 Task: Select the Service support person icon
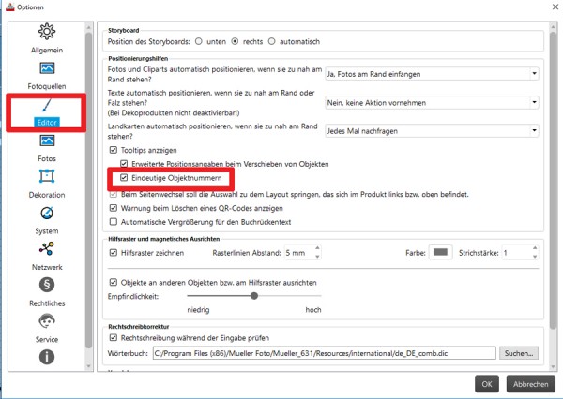tap(47, 321)
